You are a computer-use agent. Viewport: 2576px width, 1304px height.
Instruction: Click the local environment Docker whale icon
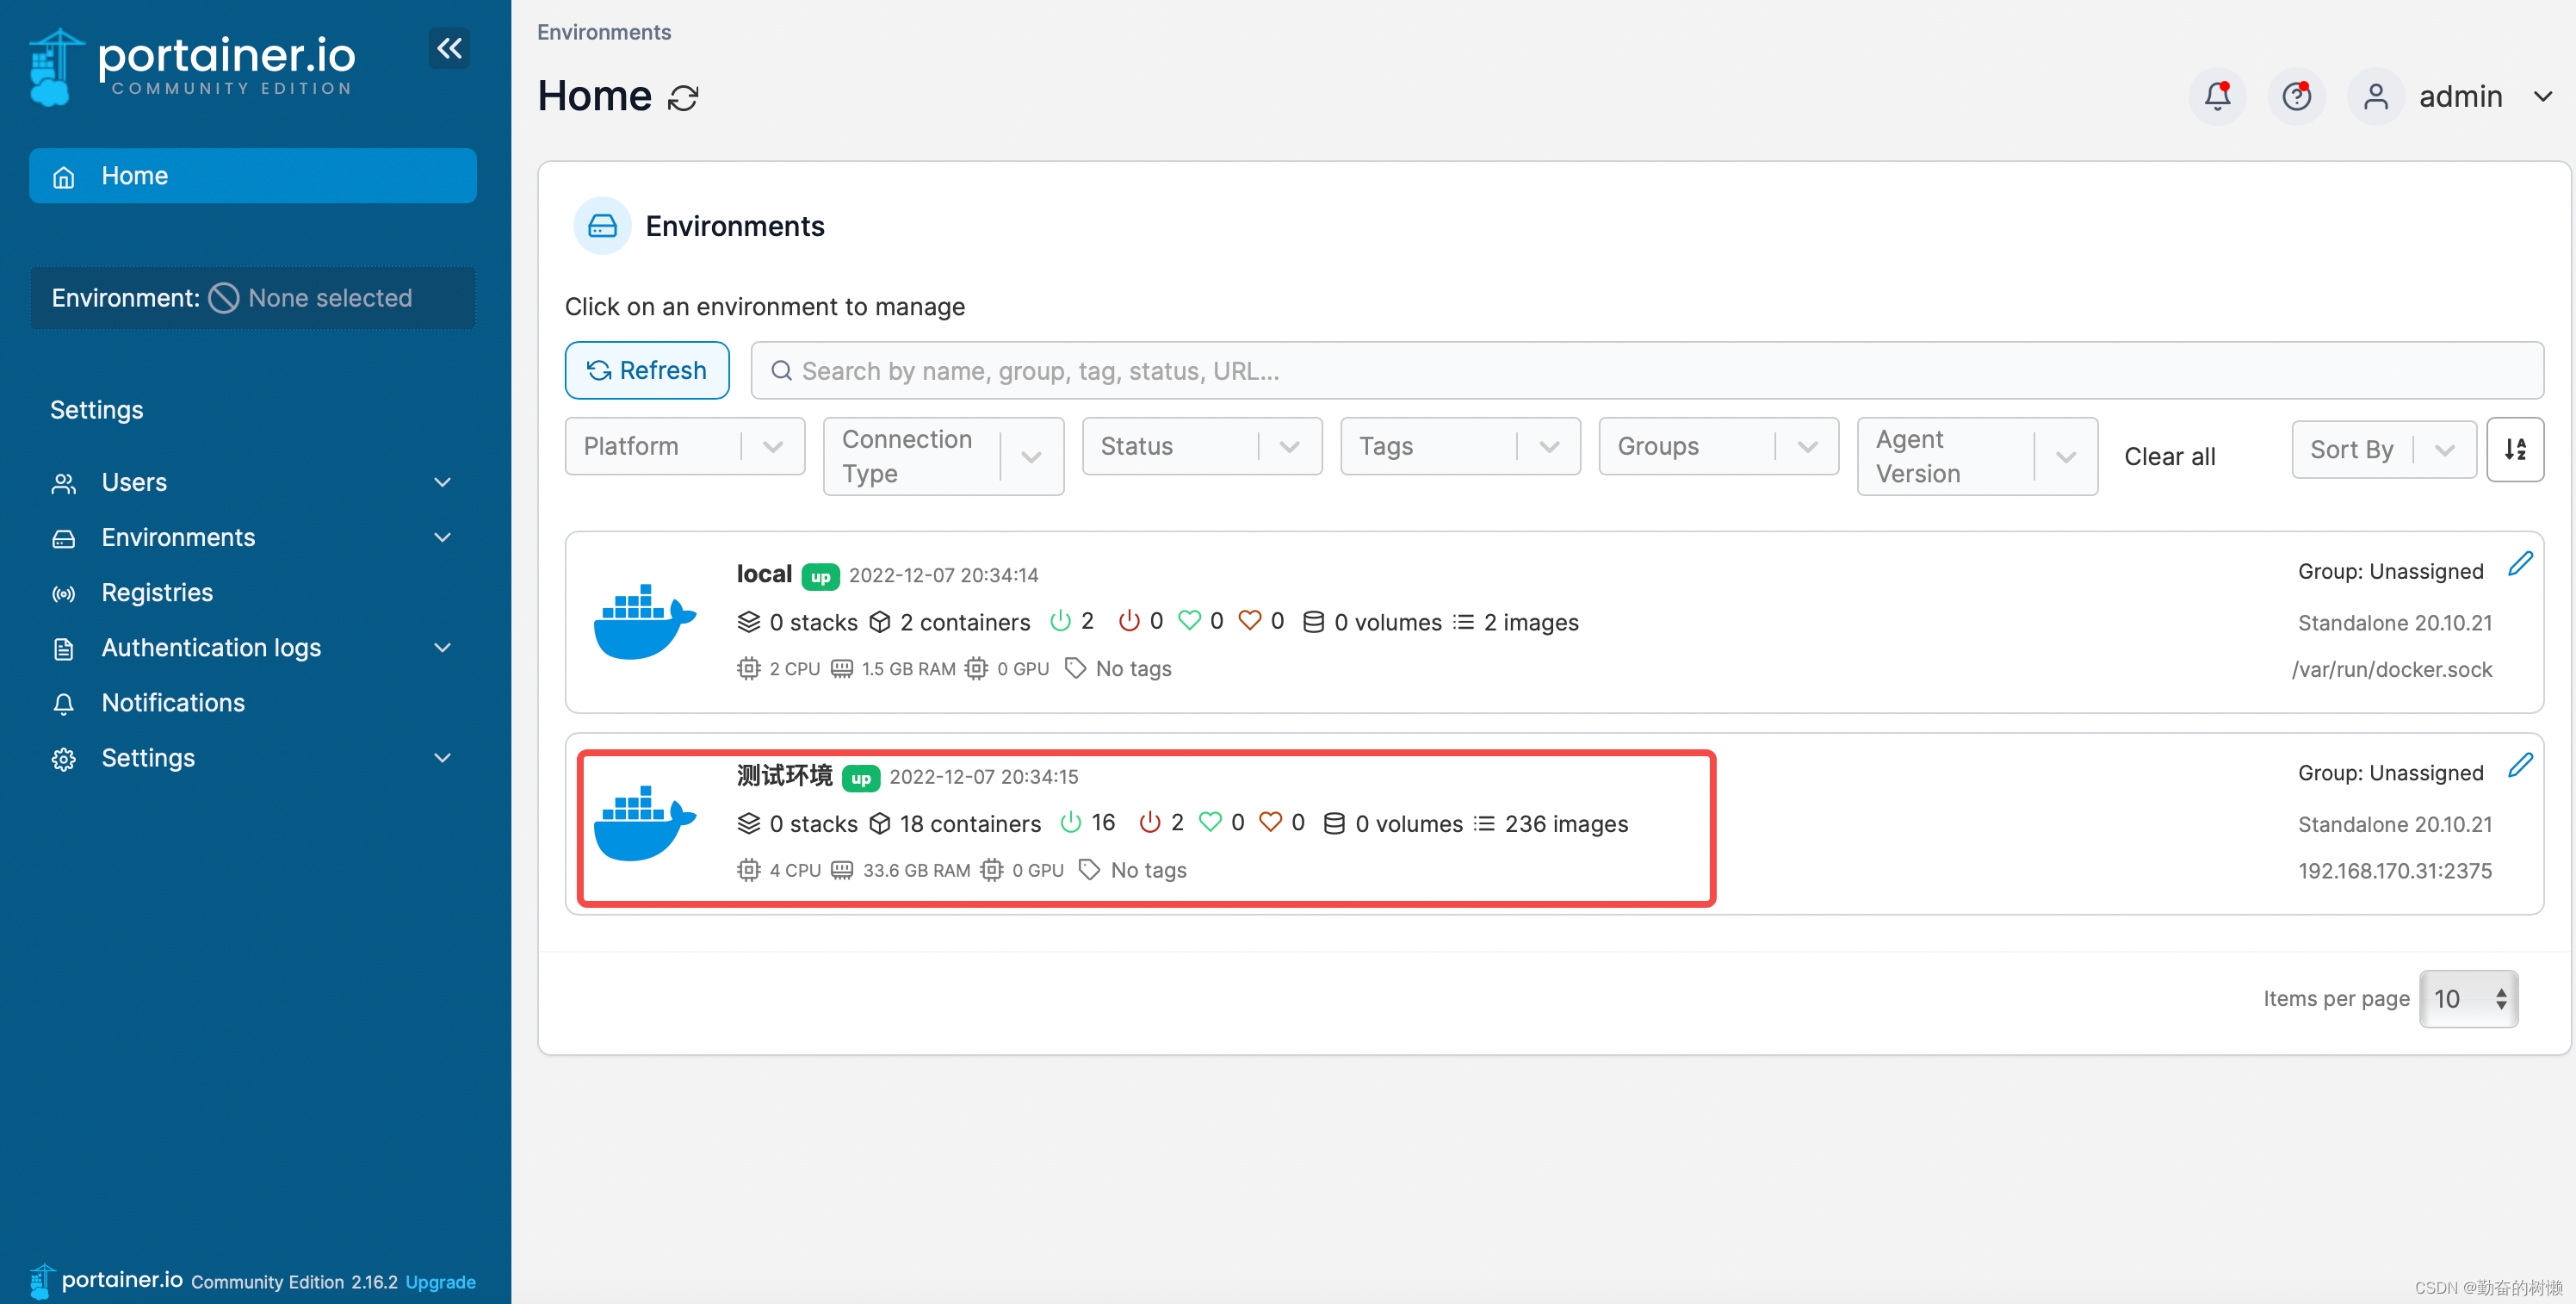[x=644, y=622]
